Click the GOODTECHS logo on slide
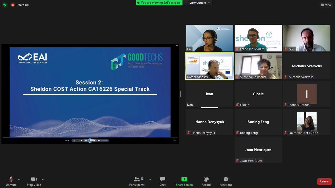 (x=137, y=62)
